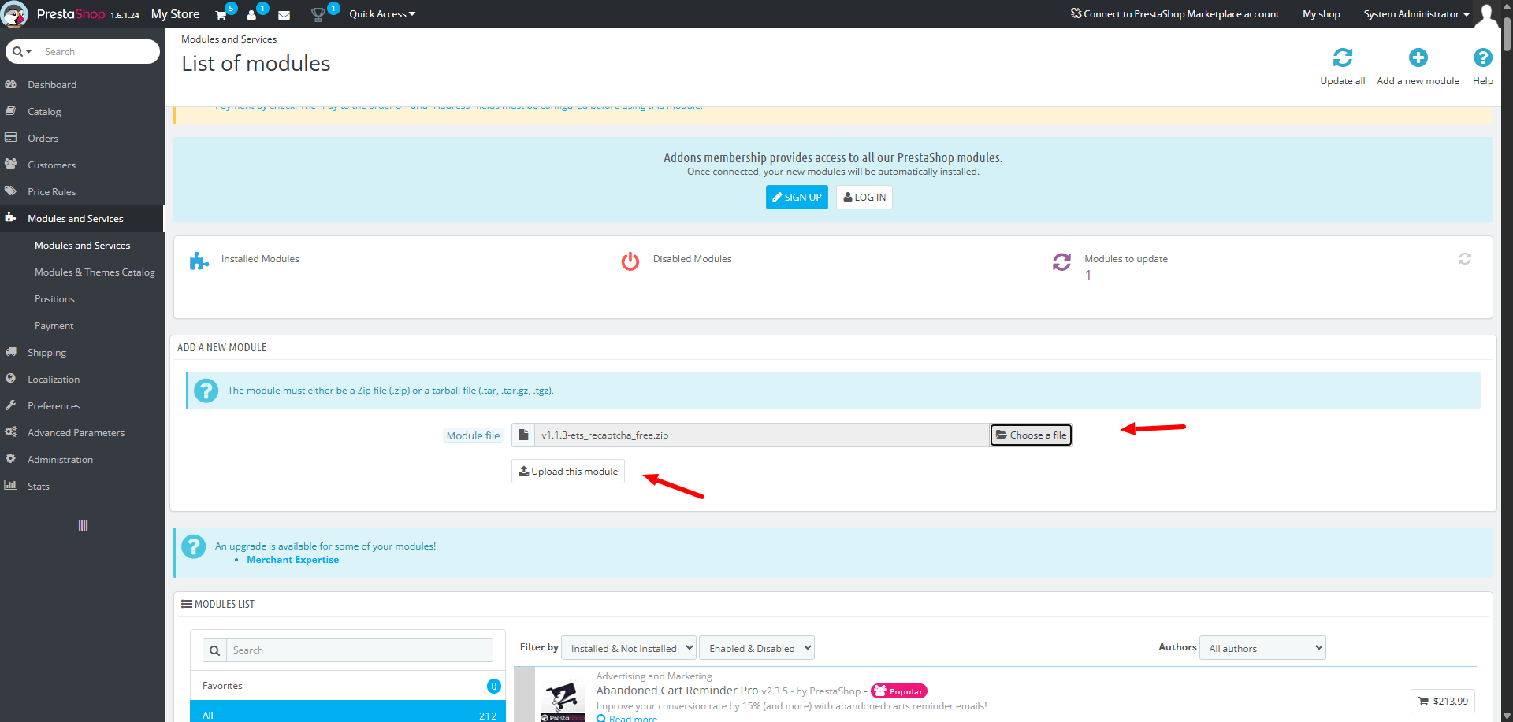Open Modules & Themes Catalog submenu
Viewport: 1513px width, 722px height.
(95, 272)
